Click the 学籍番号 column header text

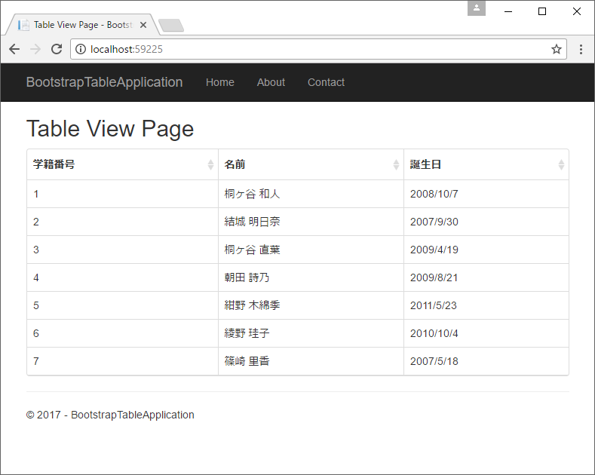[54, 164]
